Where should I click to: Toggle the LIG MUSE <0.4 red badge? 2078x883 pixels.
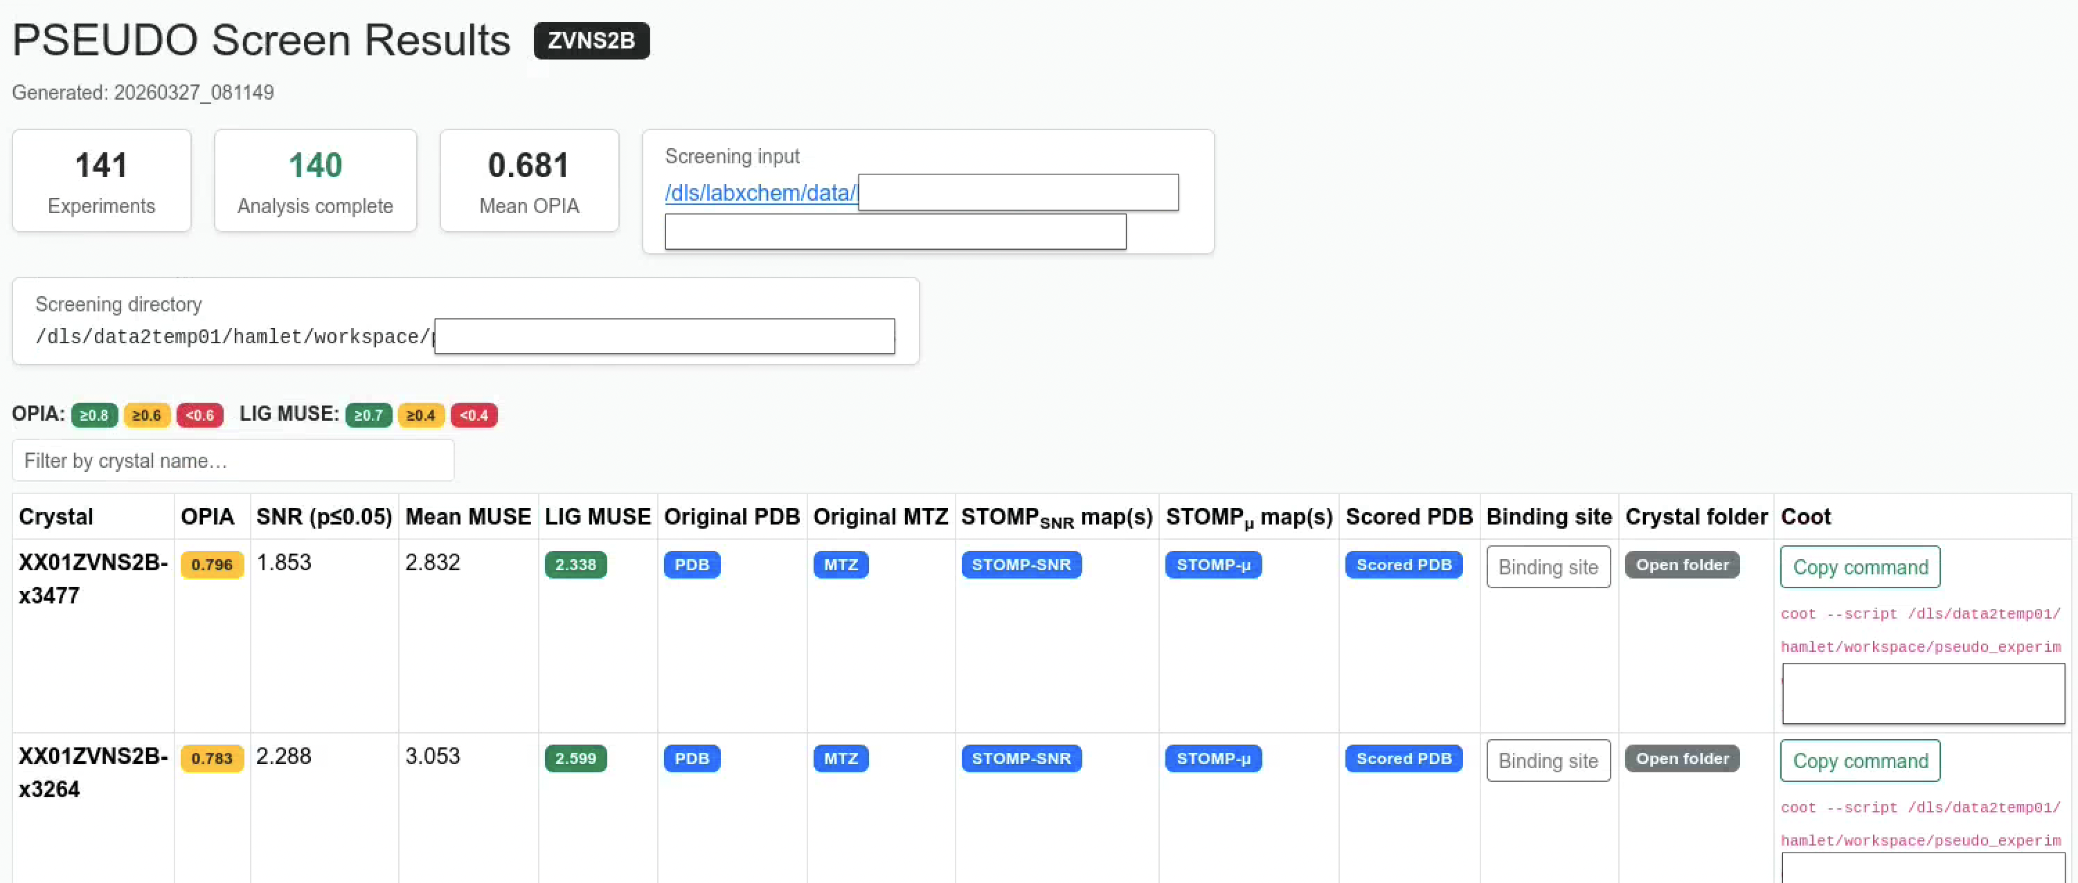pyautogui.click(x=474, y=415)
